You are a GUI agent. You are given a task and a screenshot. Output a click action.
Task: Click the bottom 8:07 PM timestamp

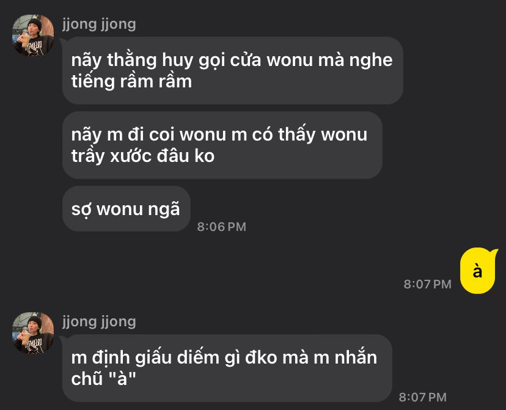[x=423, y=397]
